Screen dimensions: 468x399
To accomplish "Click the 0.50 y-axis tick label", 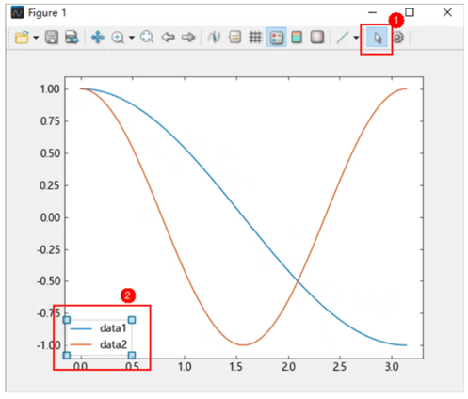I will (50, 153).
